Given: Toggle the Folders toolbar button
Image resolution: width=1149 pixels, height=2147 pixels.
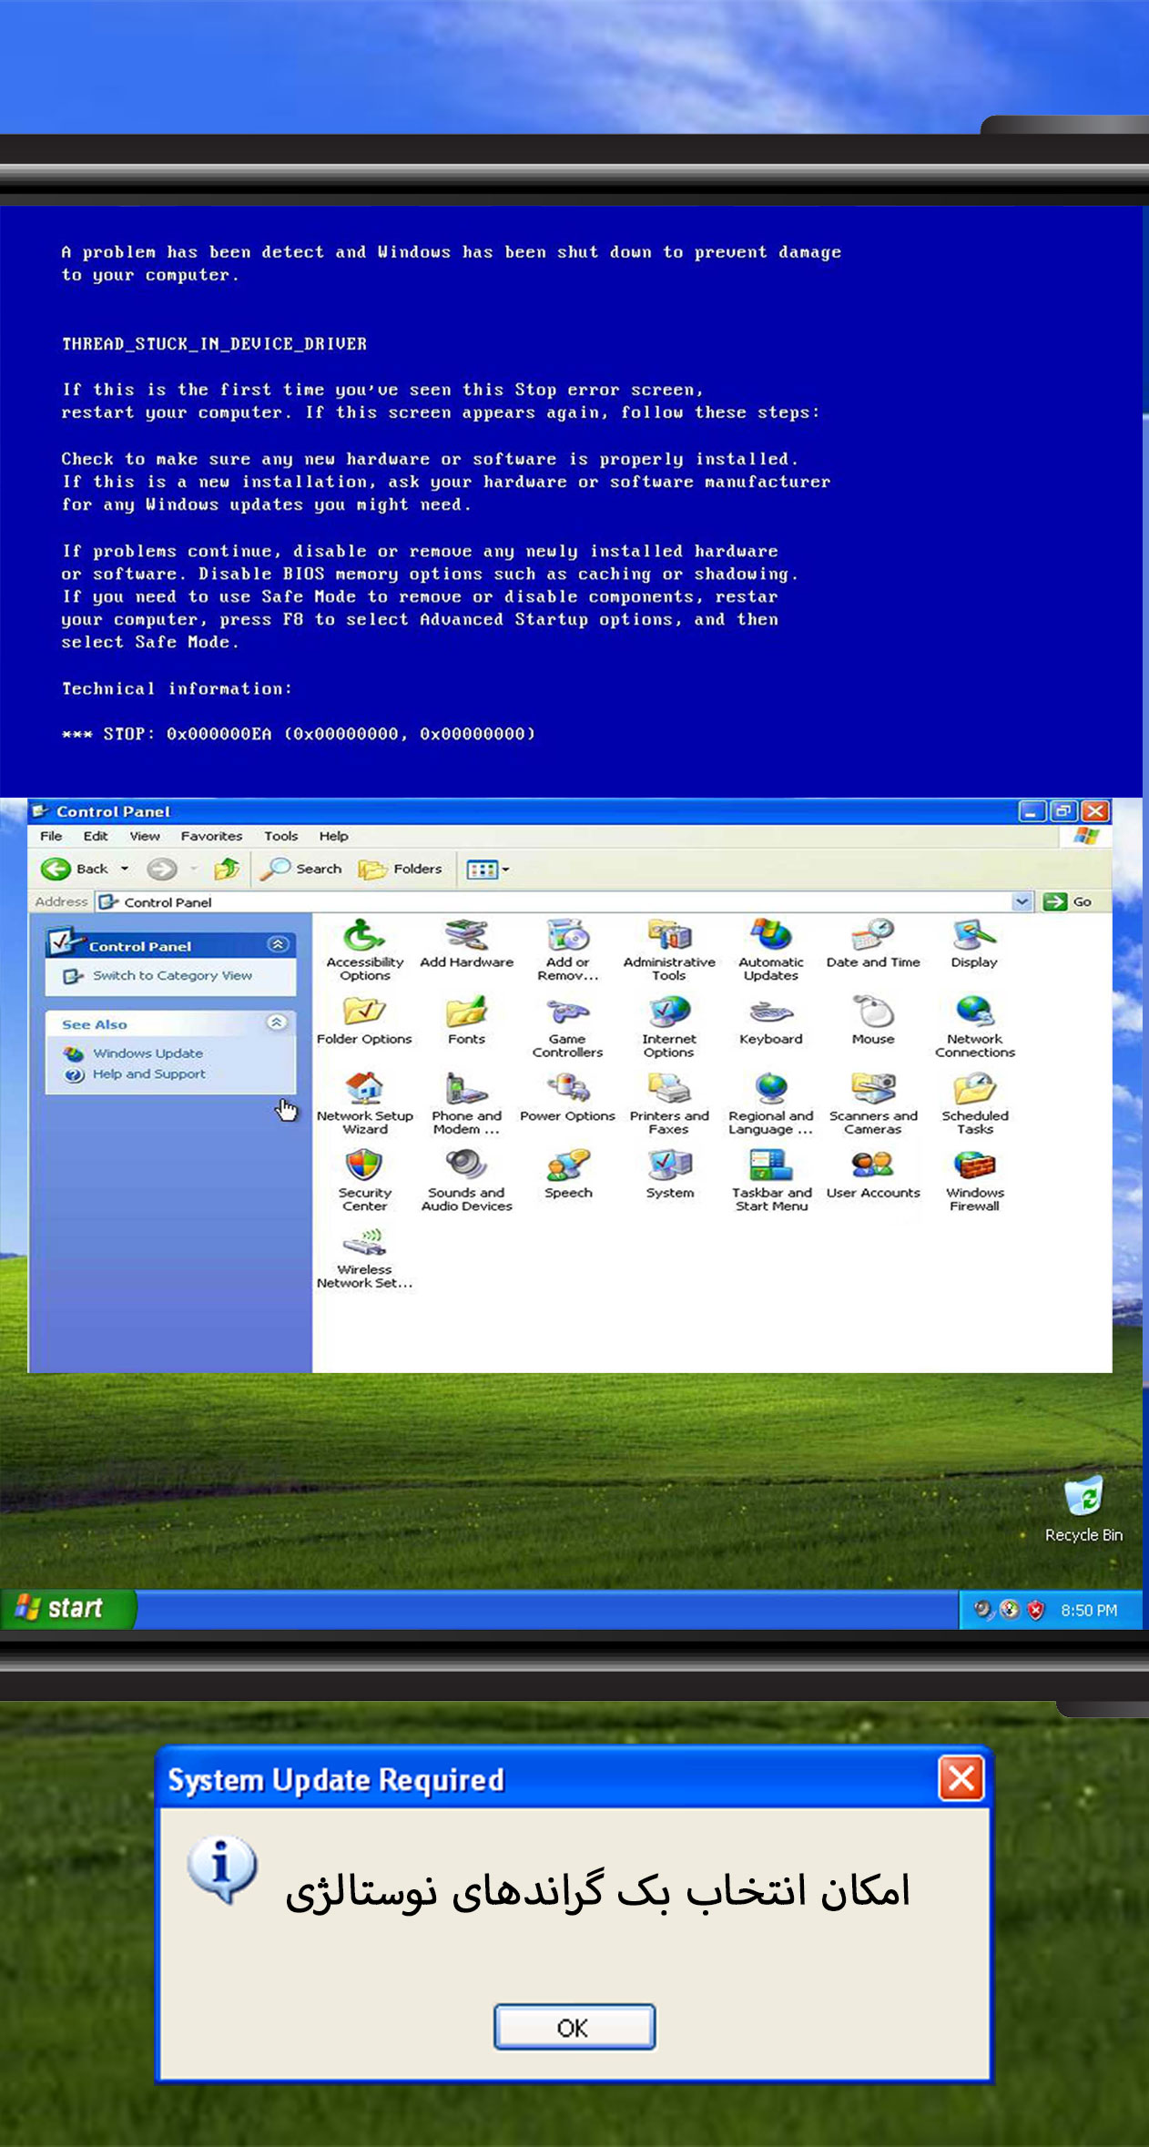Looking at the screenshot, I should pos(400,870).
